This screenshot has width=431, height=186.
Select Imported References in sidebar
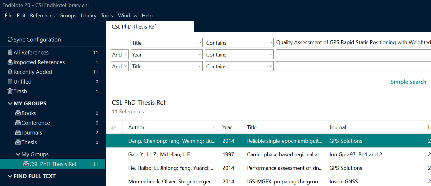52,62
